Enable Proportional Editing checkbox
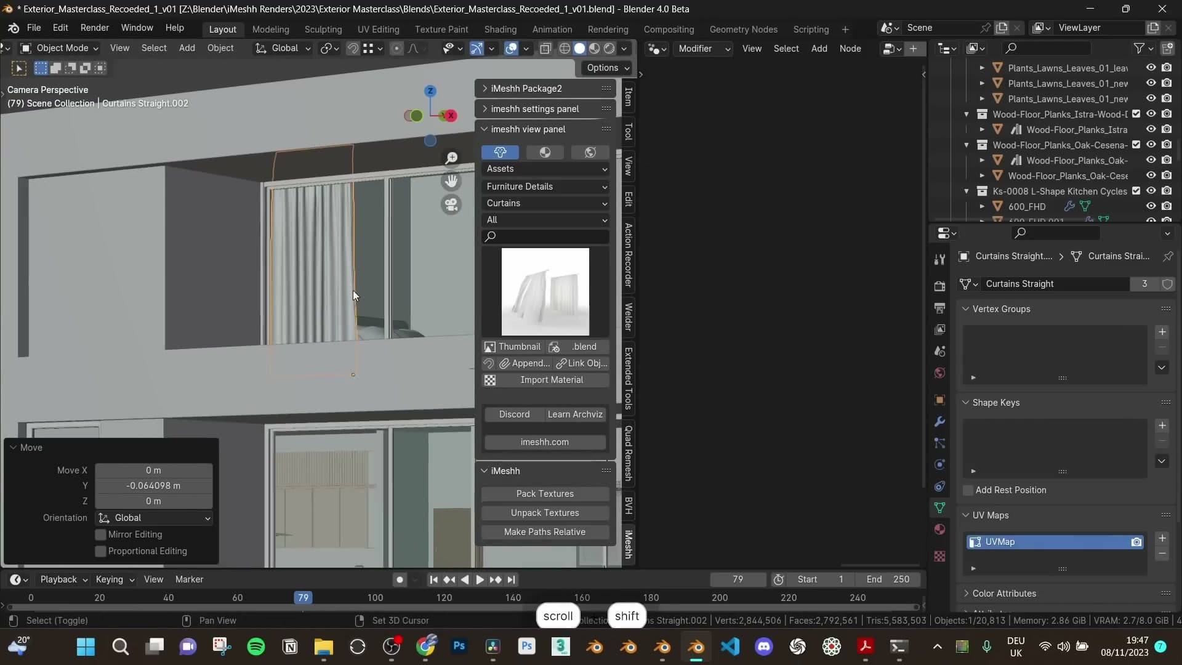 (100, 551)
